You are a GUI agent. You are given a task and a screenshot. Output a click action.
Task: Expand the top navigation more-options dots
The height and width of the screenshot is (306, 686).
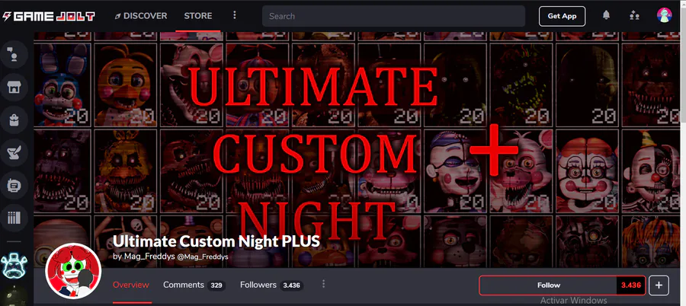tap(235, 16)
